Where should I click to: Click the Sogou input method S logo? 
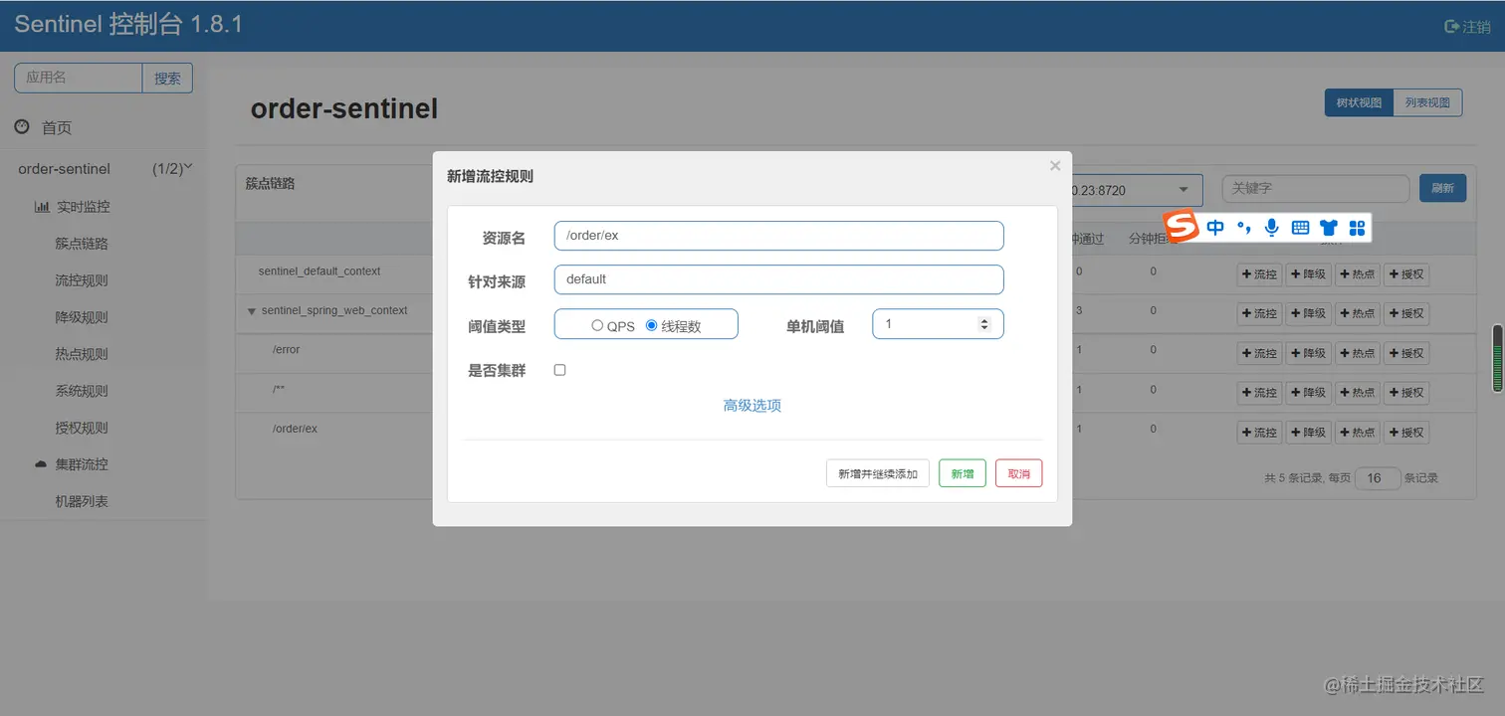pos(1182,227)
